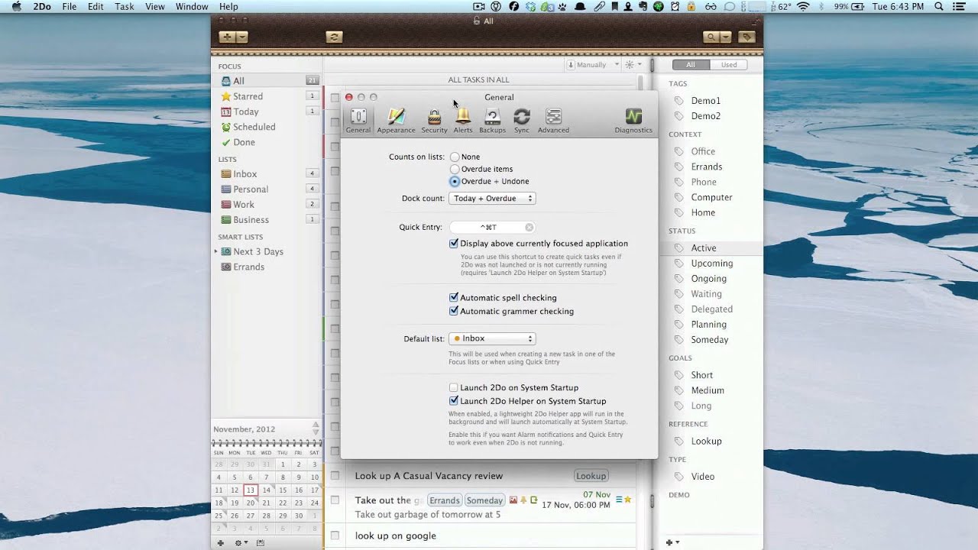This screenshot has width=978, height=550.
Task: Select the Scheduled focus list
Action: [x=267, y=127]
